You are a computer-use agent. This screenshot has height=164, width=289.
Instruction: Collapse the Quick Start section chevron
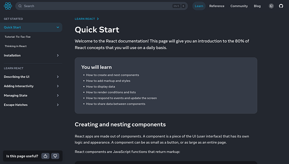(58, 27)
